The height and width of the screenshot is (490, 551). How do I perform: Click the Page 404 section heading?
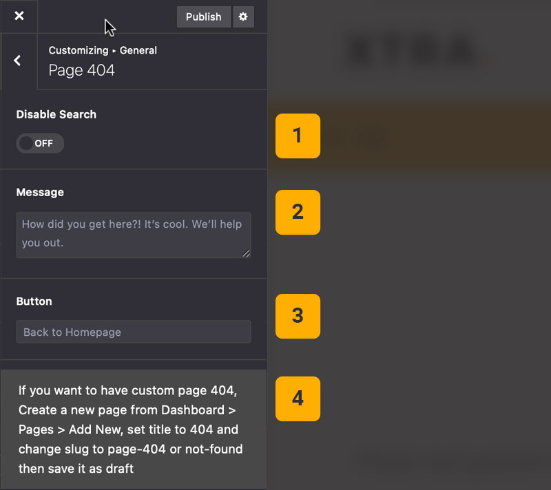[x=81, y=70]
